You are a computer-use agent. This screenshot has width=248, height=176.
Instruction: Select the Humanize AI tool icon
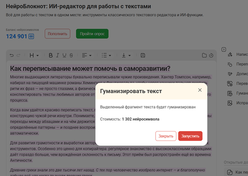[230, 94]
